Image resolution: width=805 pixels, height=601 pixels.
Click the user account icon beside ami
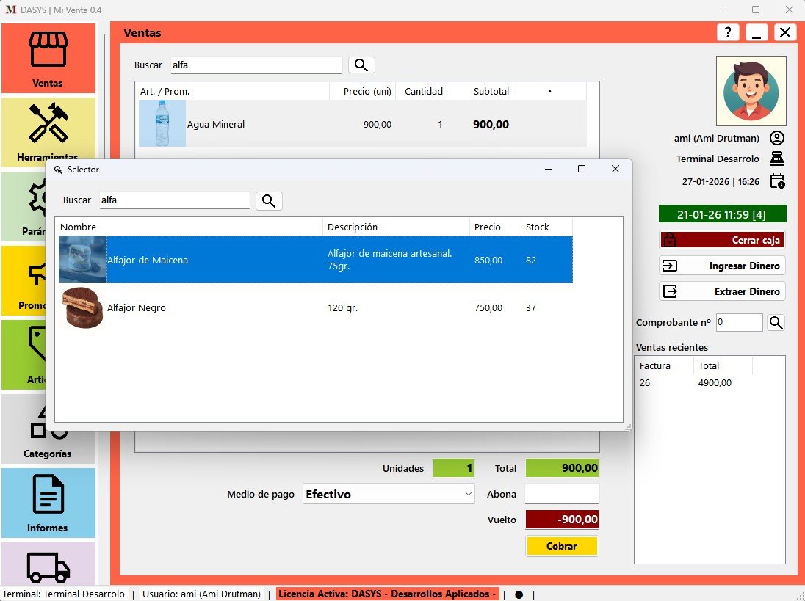[777, 138]
